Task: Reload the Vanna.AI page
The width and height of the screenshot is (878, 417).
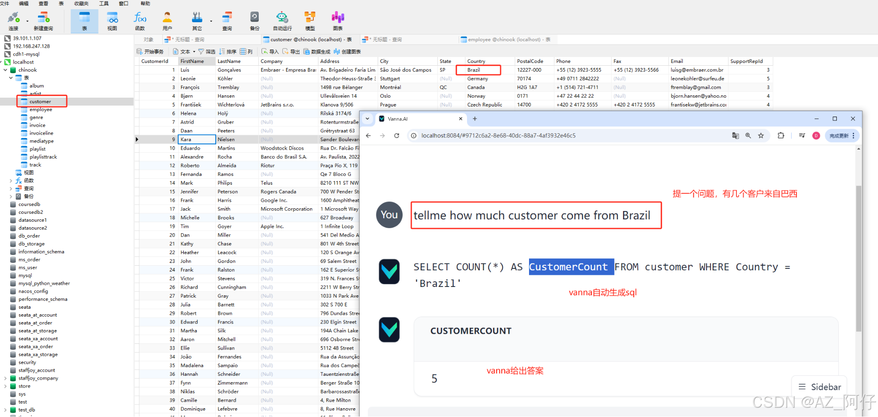Action: 397,136
